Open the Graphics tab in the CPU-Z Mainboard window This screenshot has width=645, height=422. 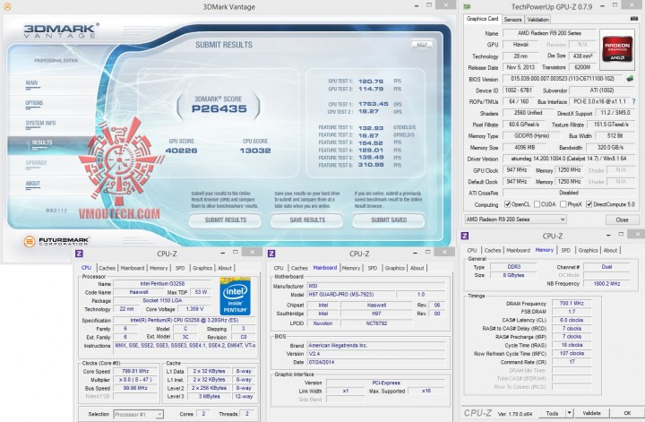pyautogui.click(x=395, y=268)
